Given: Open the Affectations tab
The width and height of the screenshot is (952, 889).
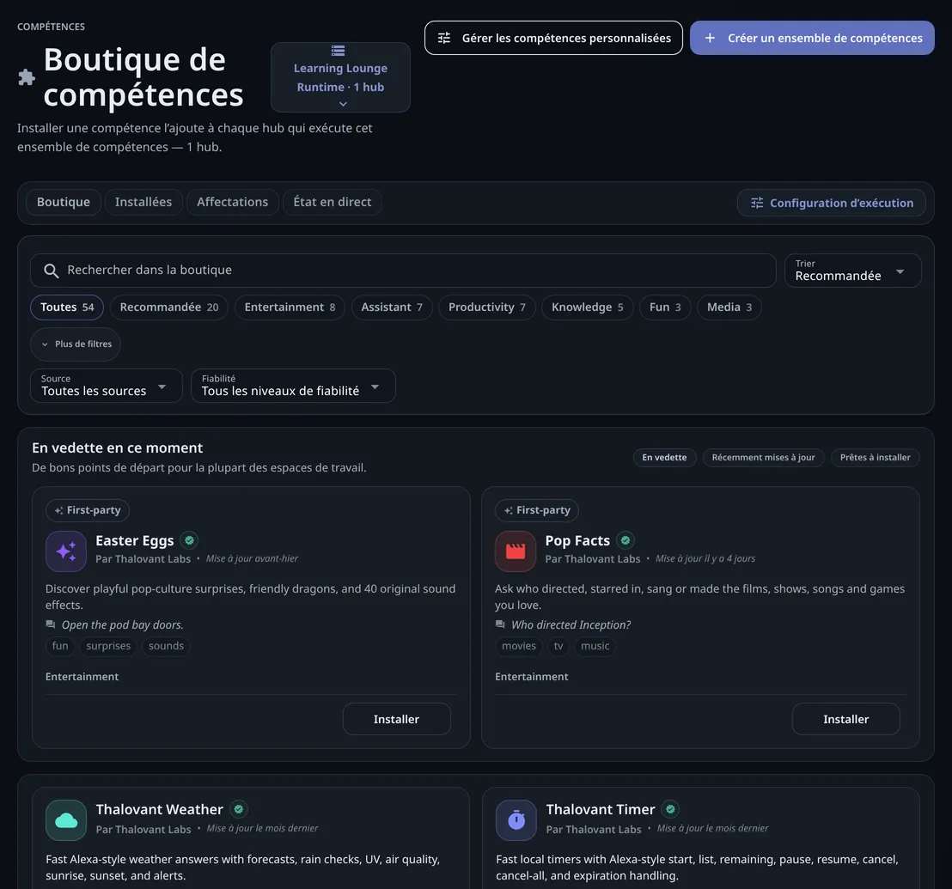Looking at the screenshot, I should [233, 202].
